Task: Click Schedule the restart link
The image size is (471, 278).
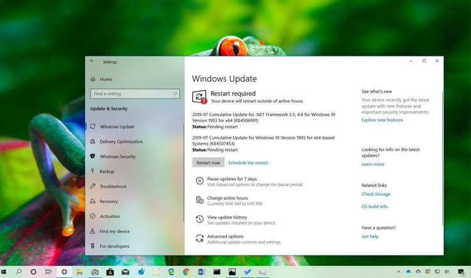Action: point(247,163)
